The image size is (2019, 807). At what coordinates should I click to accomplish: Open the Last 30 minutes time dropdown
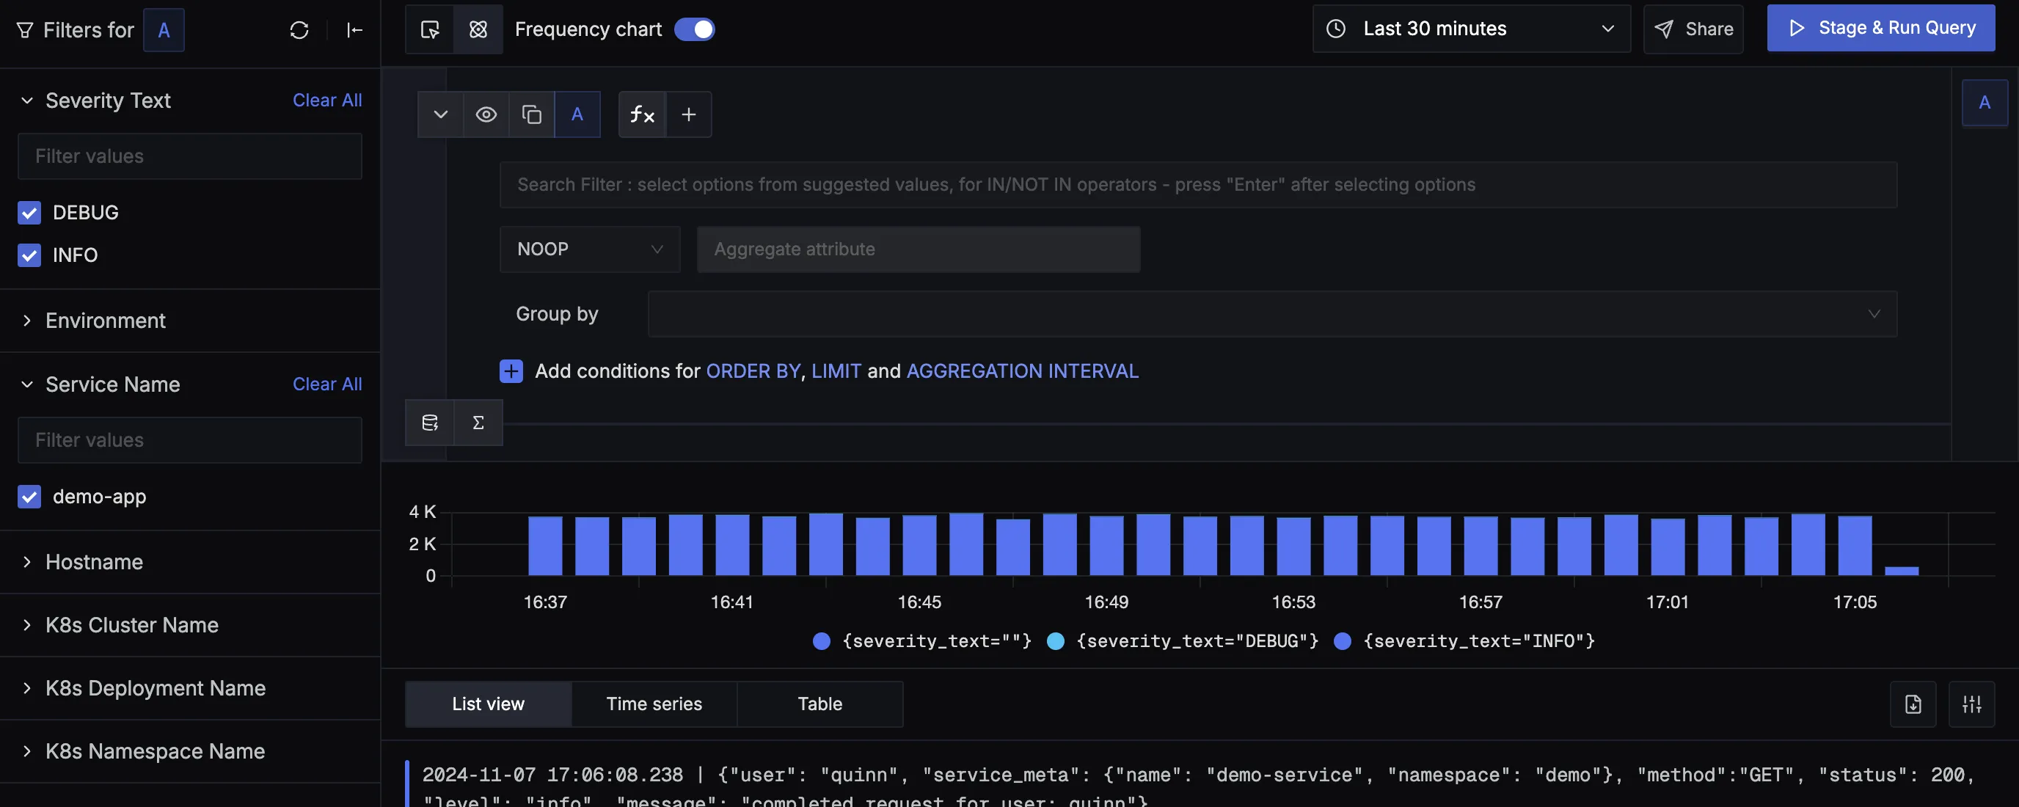[x=1471, y=29]
